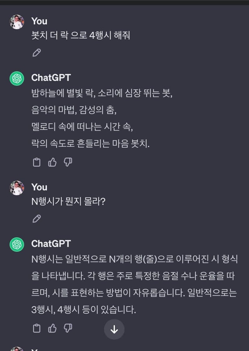249x351 pixels.
Task: Click the user avatar beside 'N행시가 뭔지 몰라?'
Action: (x=17, y=188)
